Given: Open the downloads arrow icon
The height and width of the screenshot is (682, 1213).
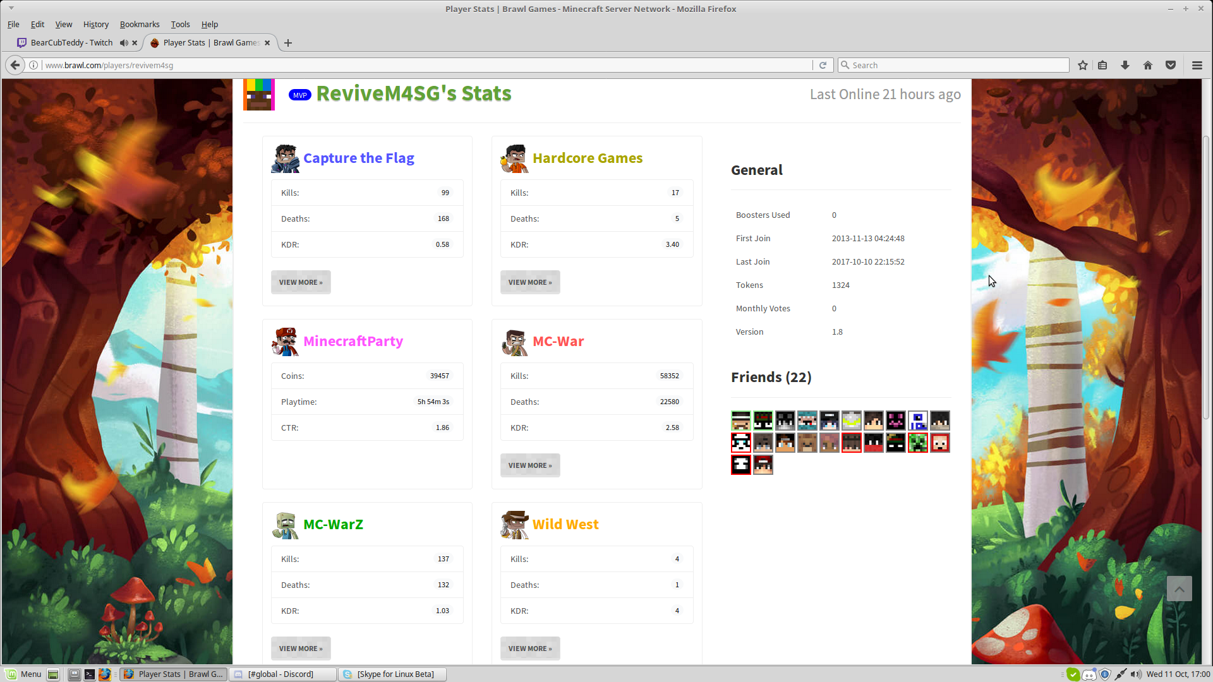Looking at the screenshot, I should (x=1125, y=65).
